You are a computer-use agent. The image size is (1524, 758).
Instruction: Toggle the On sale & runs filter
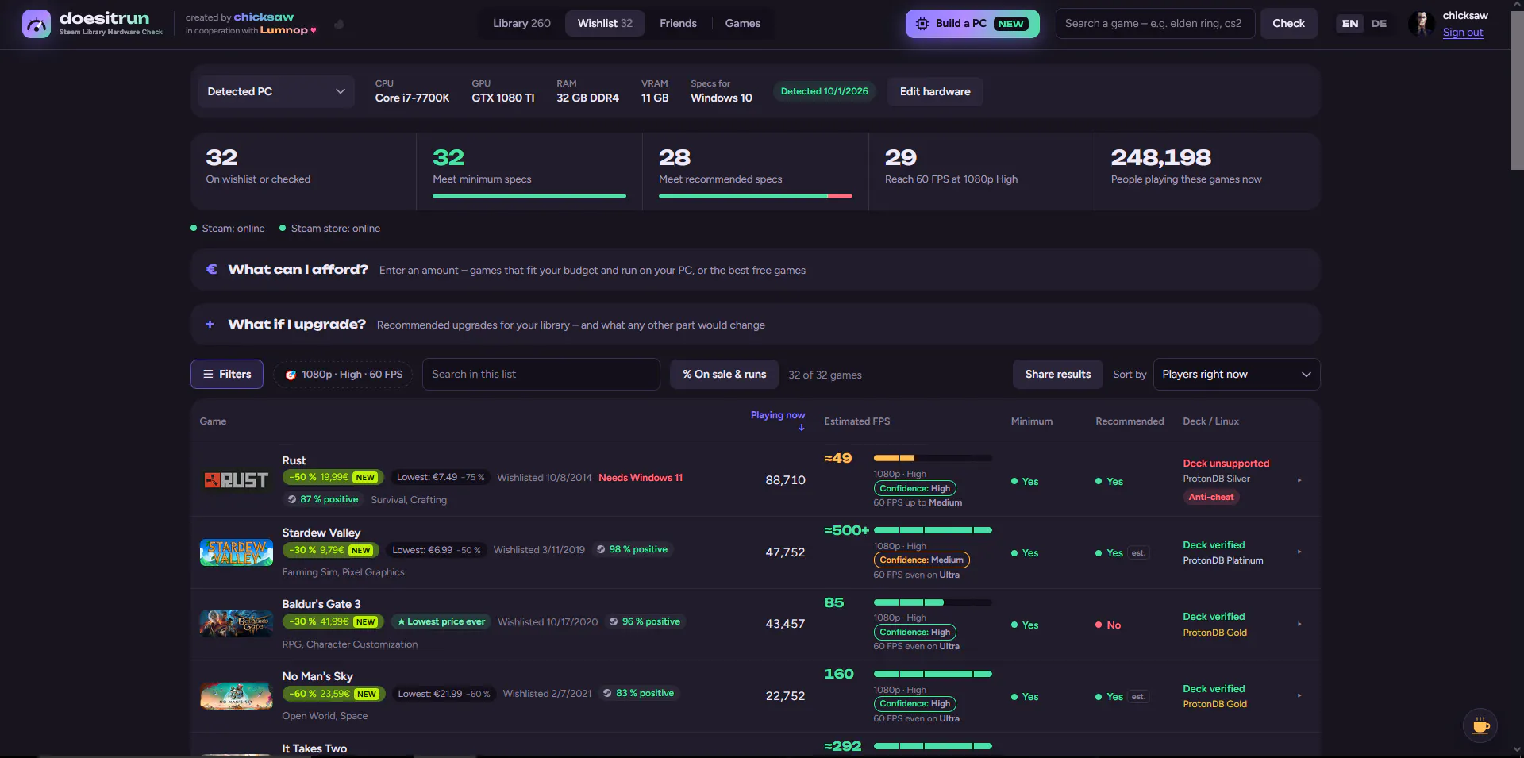pos(725,375)
